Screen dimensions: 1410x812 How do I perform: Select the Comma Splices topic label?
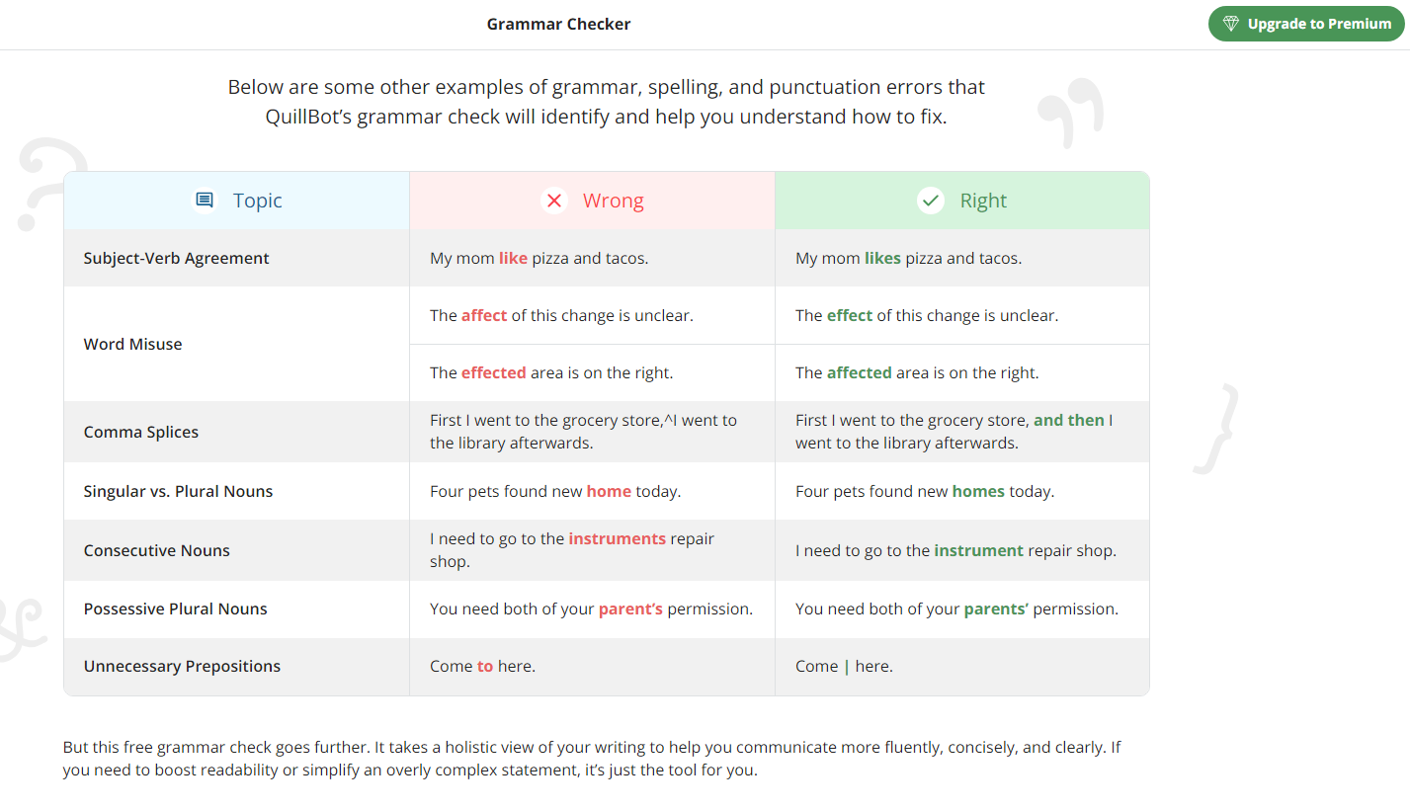tap(140, 432)
